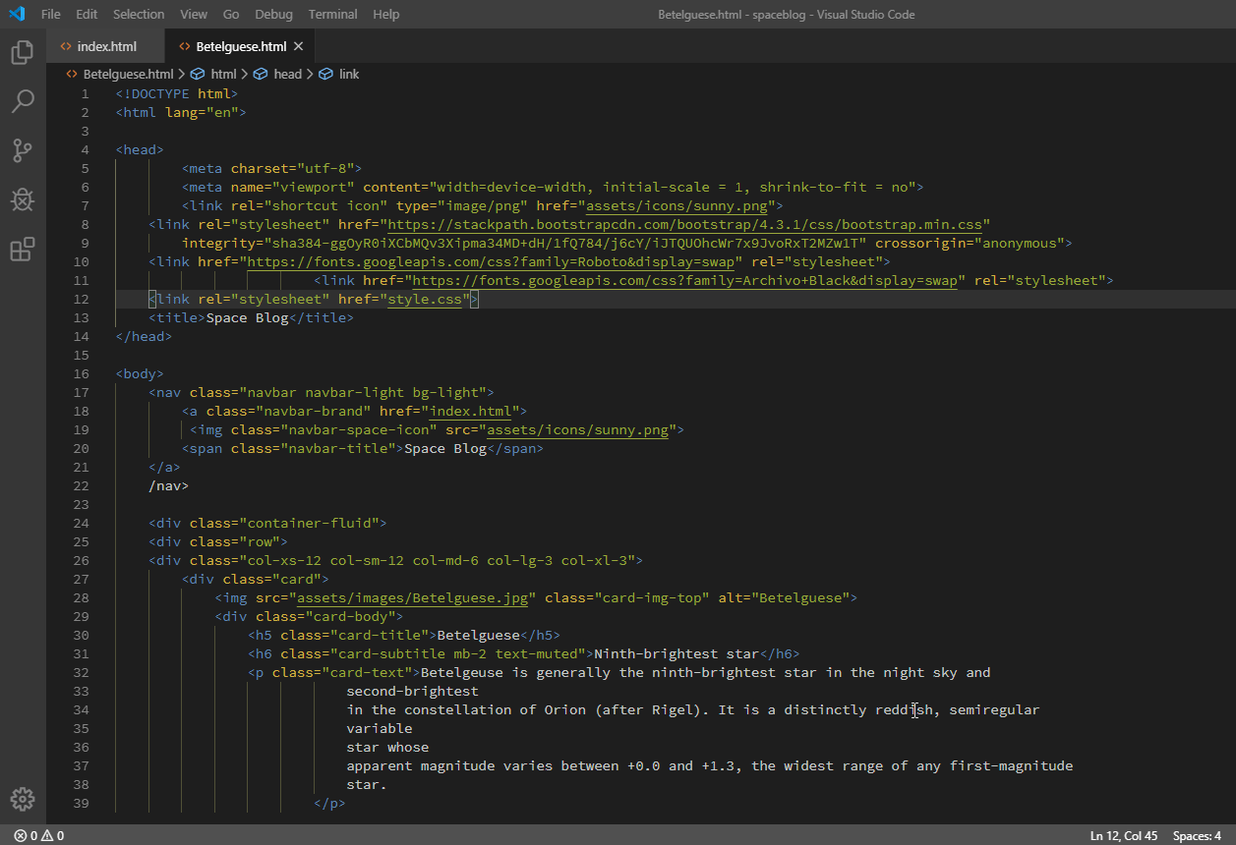Click the html breadcrumb item
Image resolution: width=1236 pixels, height=845 pixels.
click(223, 73)
